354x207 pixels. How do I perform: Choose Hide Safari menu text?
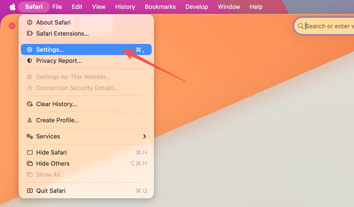tap(51, 152)
